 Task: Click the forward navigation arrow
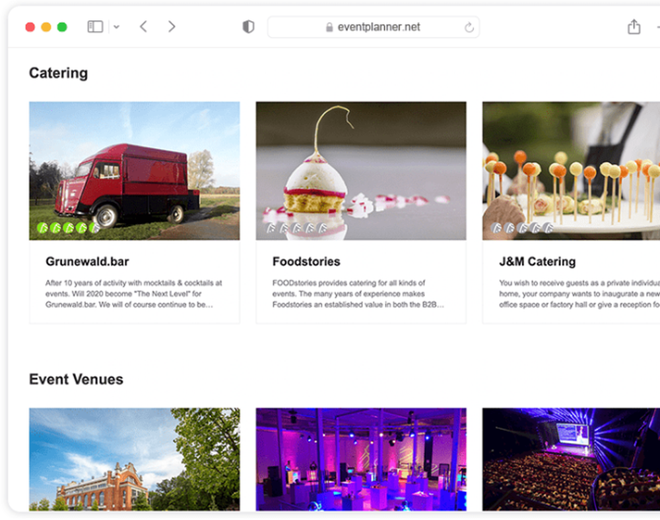(x=171, y=26)
